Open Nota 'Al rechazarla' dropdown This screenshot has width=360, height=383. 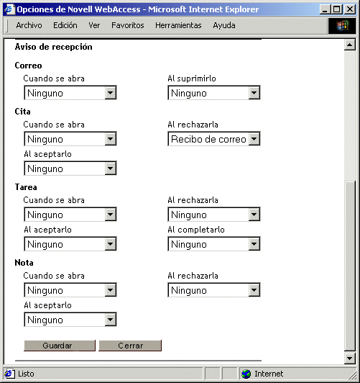(214, 290)
